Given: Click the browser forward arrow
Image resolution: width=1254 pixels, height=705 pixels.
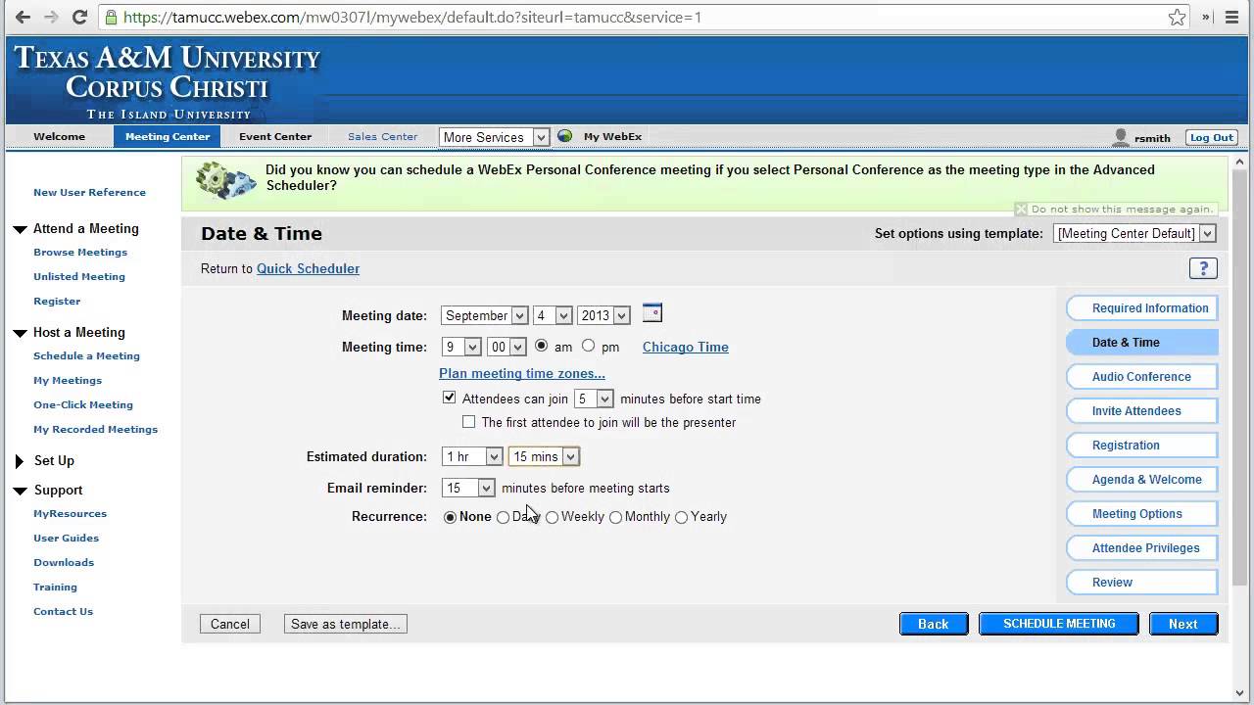Looking at the screenshot, I should (x=51, y=17).
